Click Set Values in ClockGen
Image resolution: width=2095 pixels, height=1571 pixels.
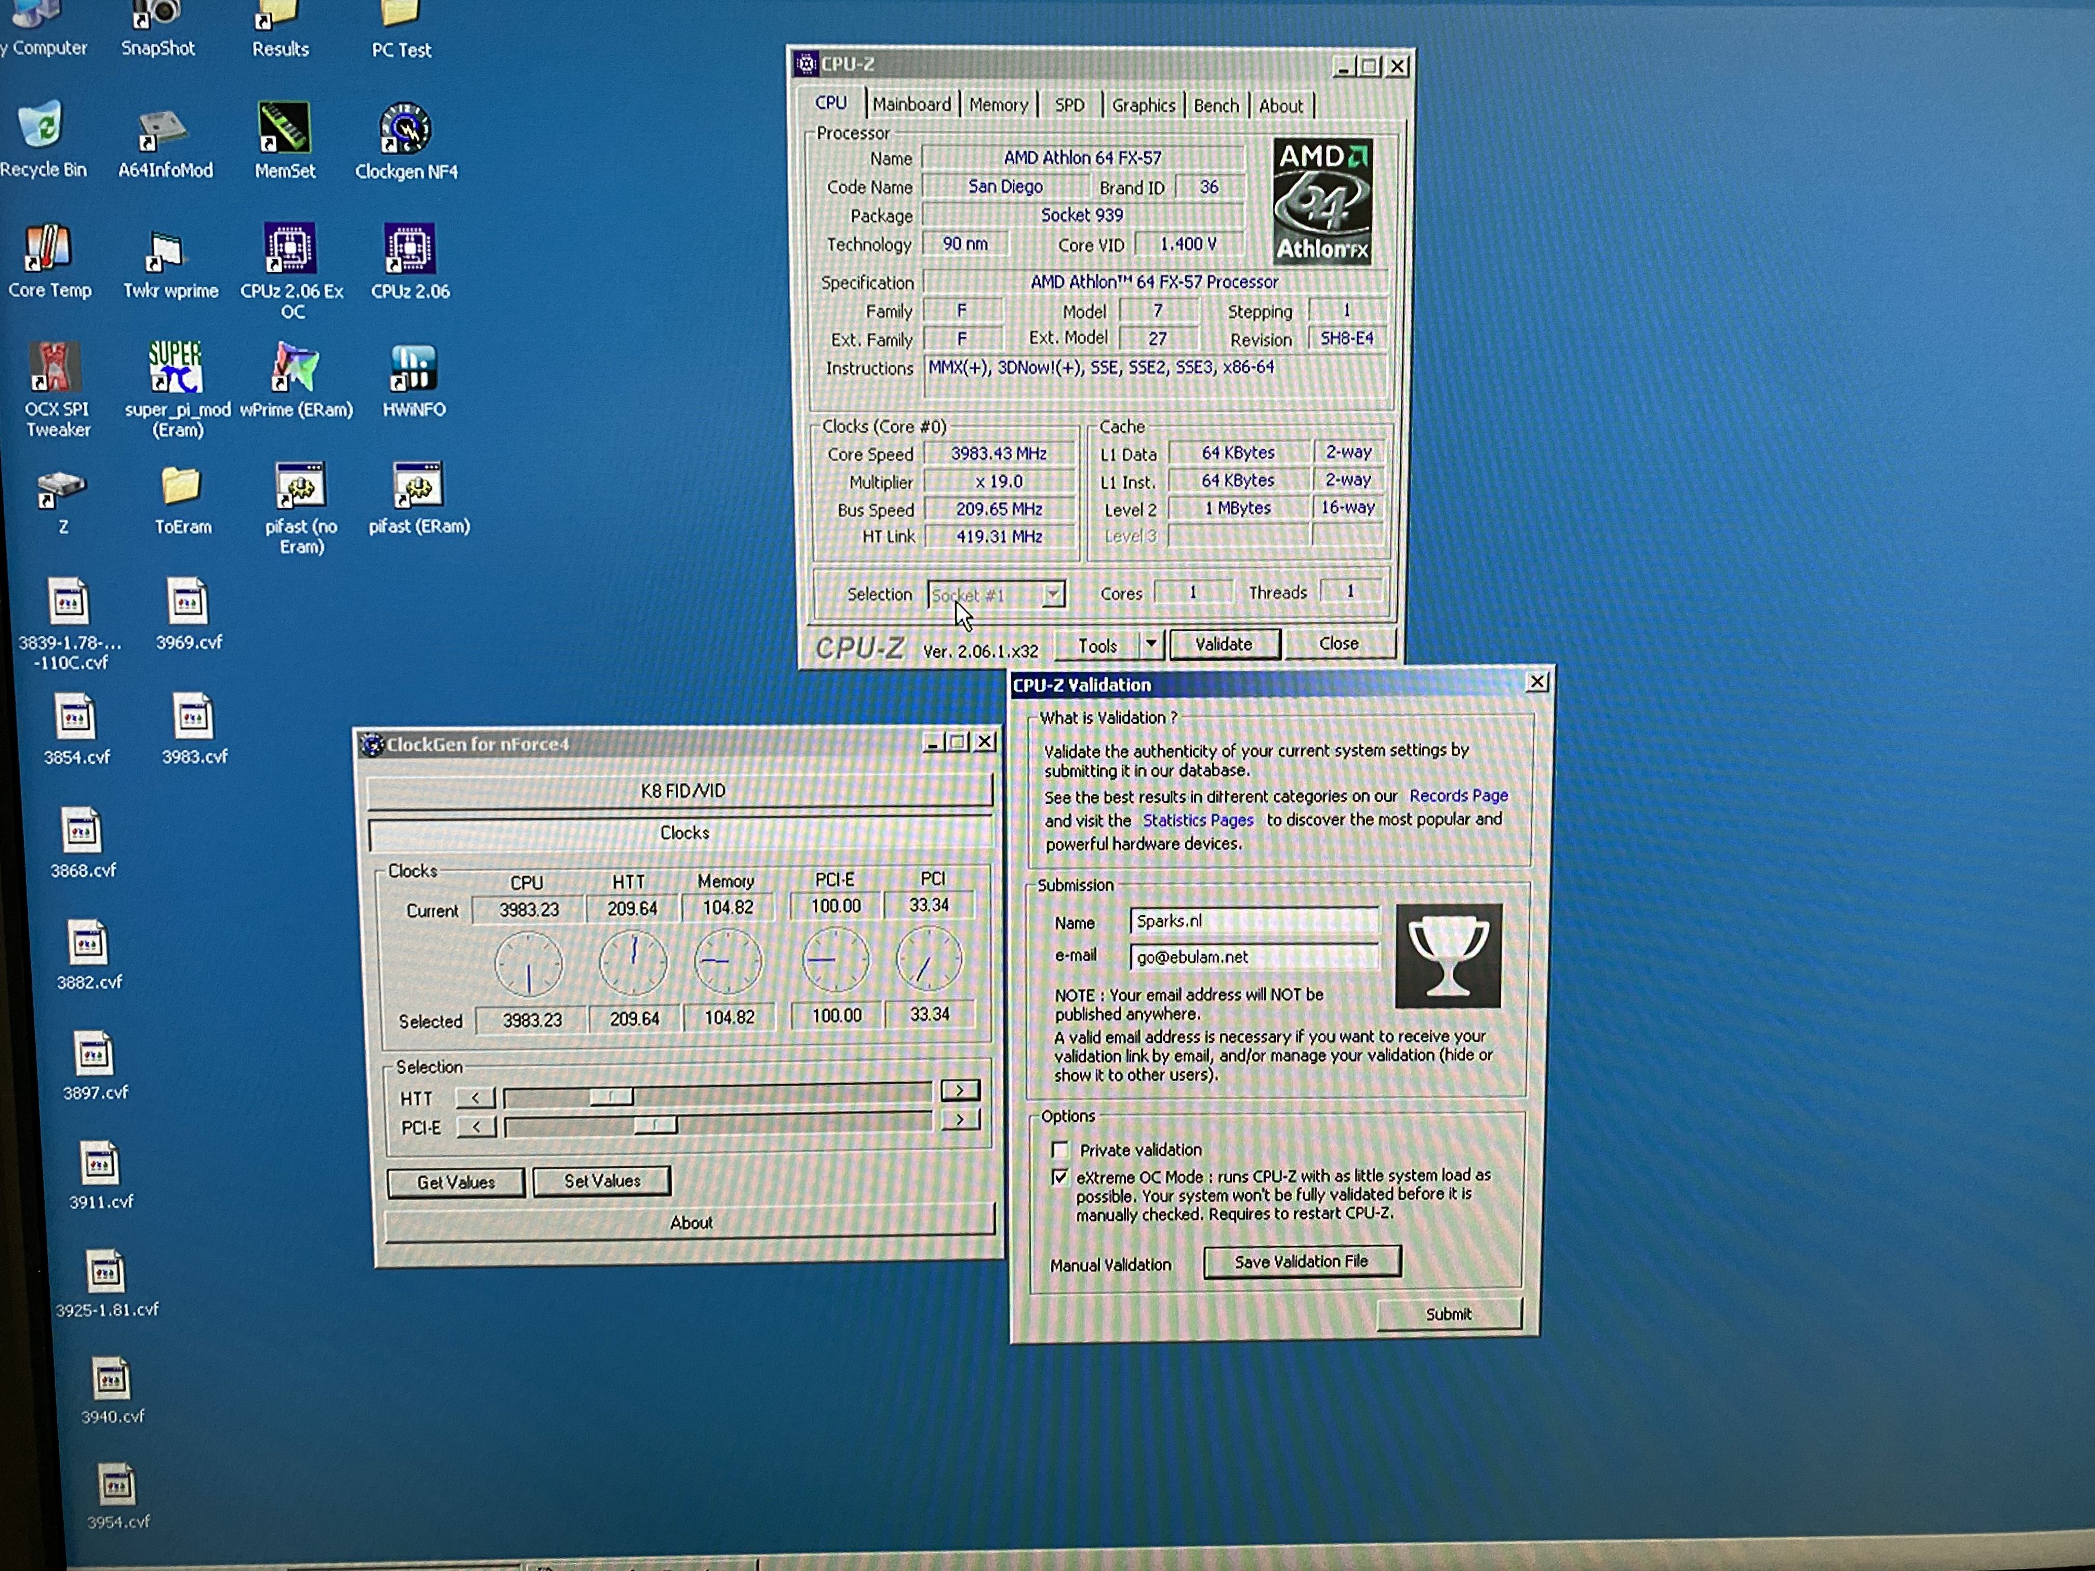[602, 1181]
